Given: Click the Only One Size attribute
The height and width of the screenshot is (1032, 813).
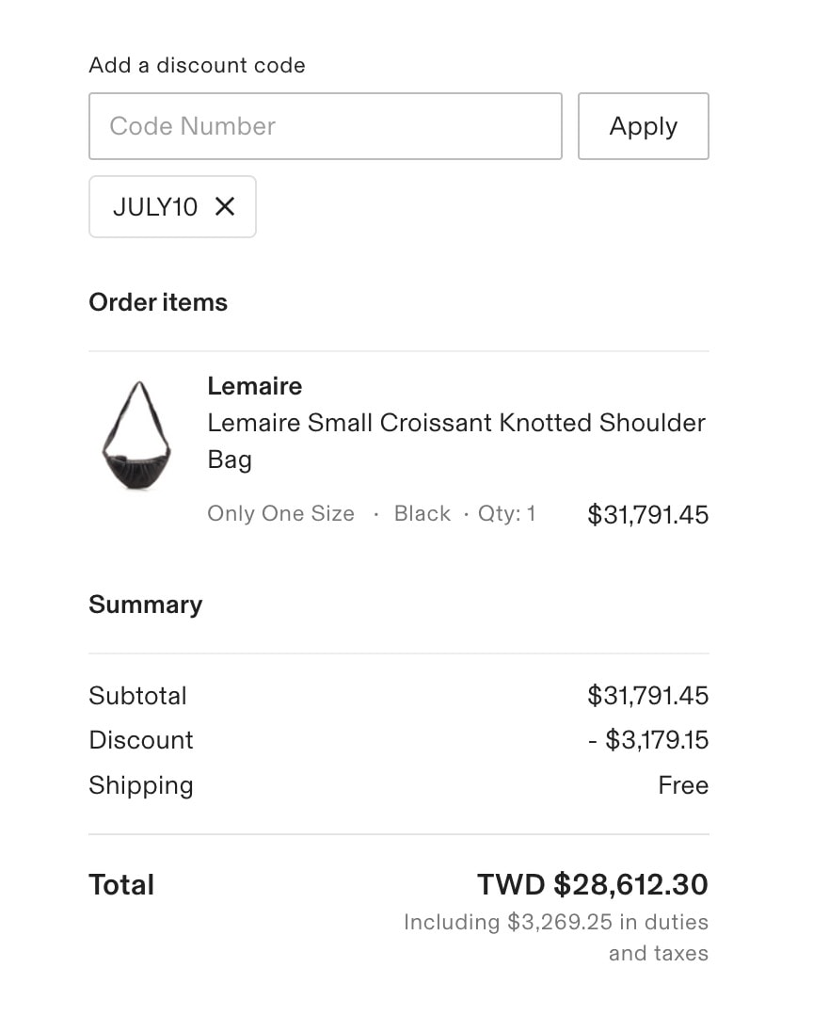Looking at the screenshot, I should tap(280, 513).
